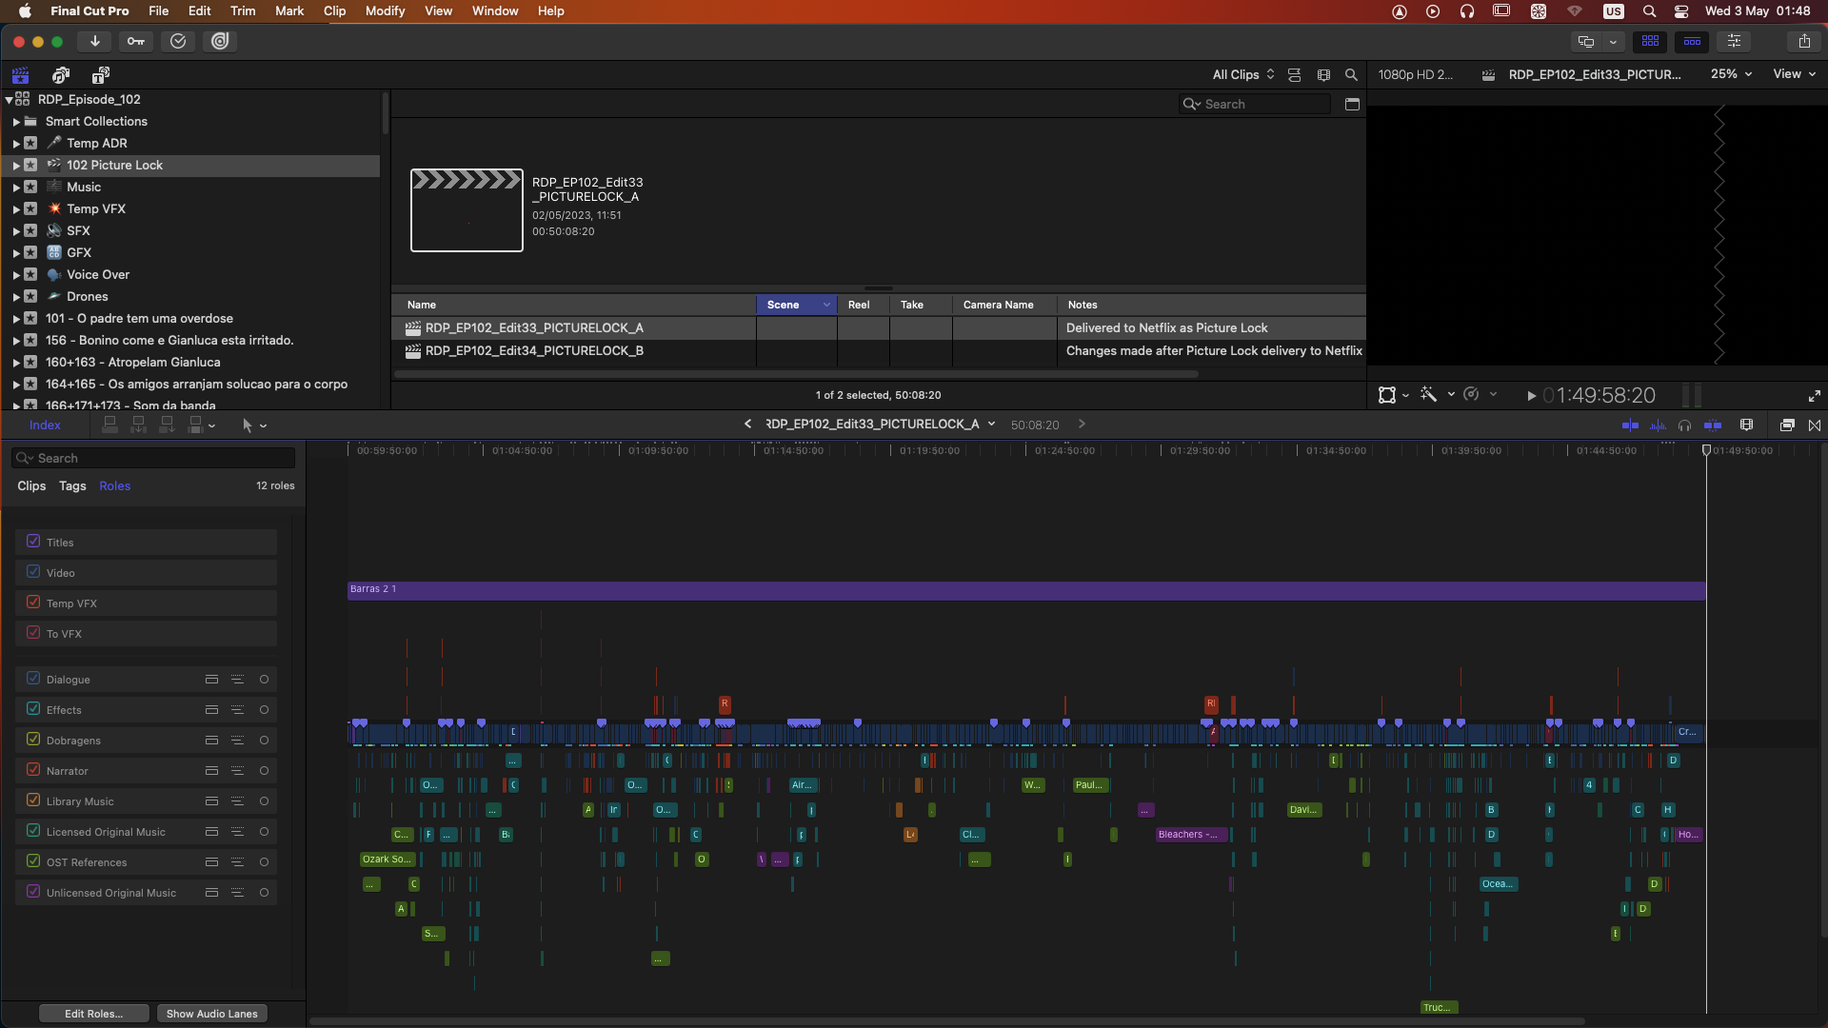Screen dimensions: 1828x1028
Task: Click the Show Audio Lanes button
Action: pyautogui.click(x=211, y=1014)
